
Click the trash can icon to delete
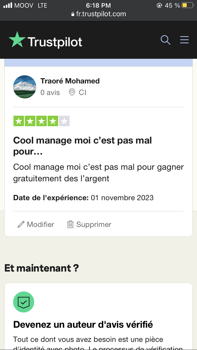click(70, 225)
